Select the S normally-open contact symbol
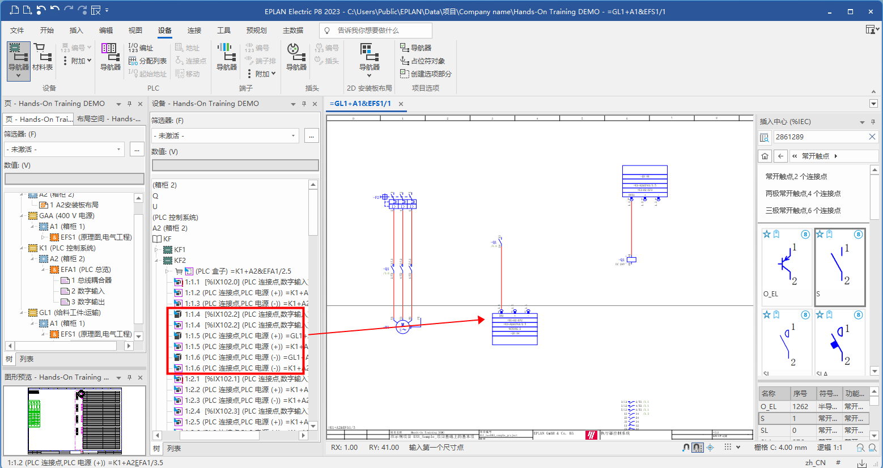 click(840, 267)
